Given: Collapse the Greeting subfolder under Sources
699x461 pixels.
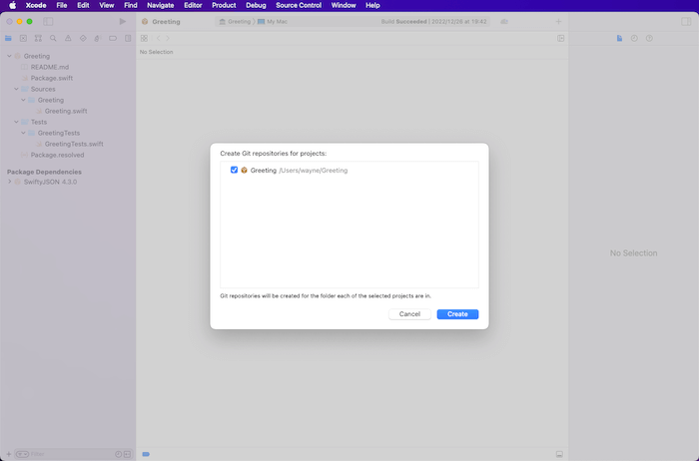Looking at the screenshot, I should click(23, 100).
